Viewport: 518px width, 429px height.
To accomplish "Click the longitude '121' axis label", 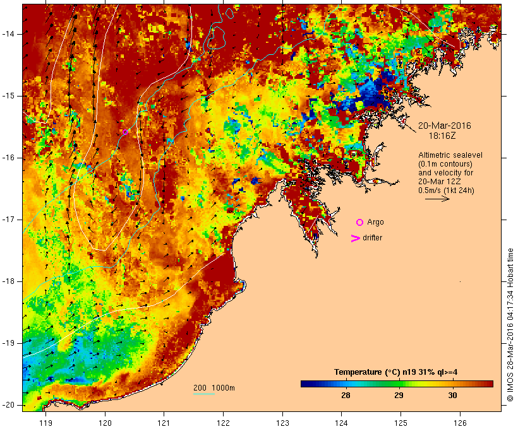I will (164, 423).
